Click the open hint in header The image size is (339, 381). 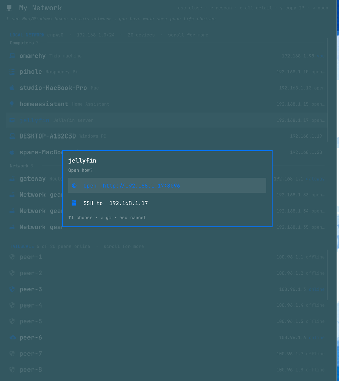[x=320, y=8]
